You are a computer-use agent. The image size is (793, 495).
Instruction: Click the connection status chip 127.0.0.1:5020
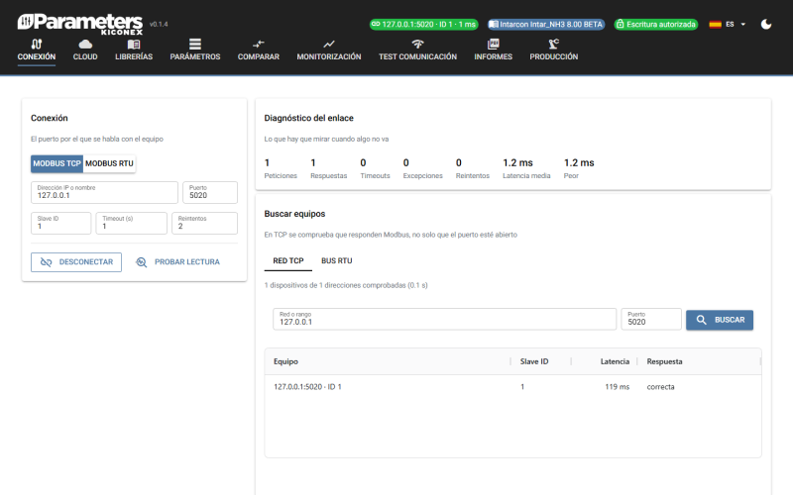click(x=424, y=24)
